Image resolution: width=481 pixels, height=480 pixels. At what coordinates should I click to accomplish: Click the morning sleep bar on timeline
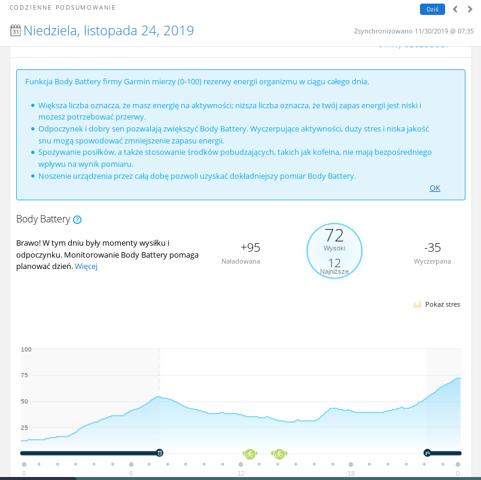pyautogui.click(x=89, y=453)
